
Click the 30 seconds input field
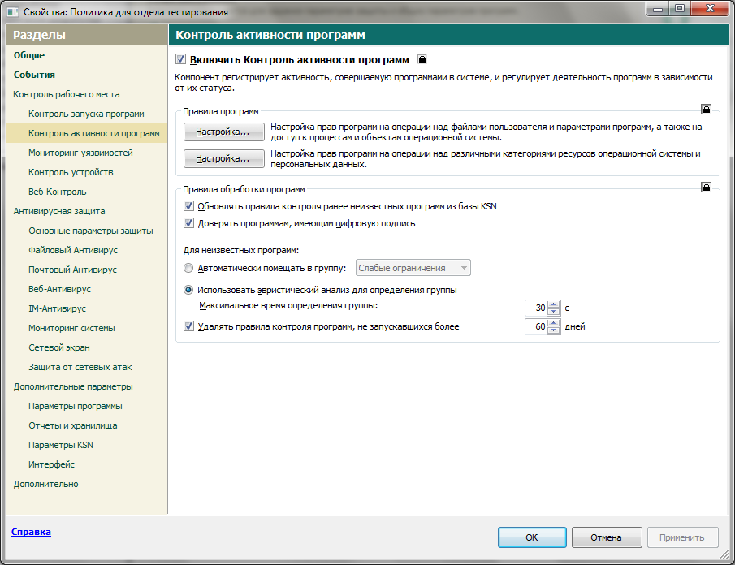click(536, 308)
